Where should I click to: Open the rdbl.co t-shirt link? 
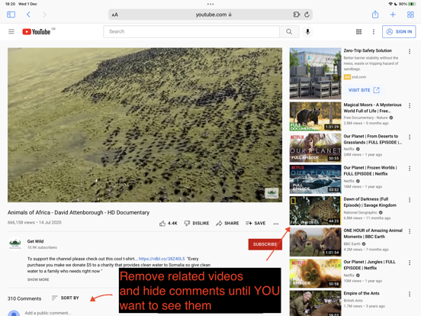pyautogui.click(x=162, y=259)
